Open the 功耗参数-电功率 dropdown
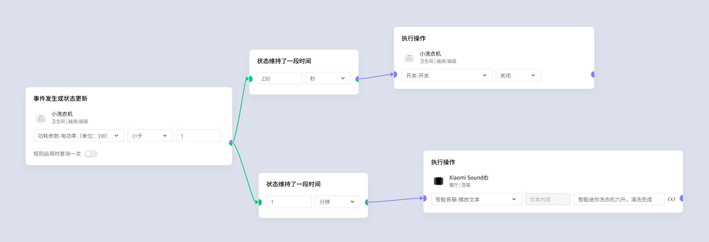The height and width of the screenshot is (242, 709). coord(79,136)
